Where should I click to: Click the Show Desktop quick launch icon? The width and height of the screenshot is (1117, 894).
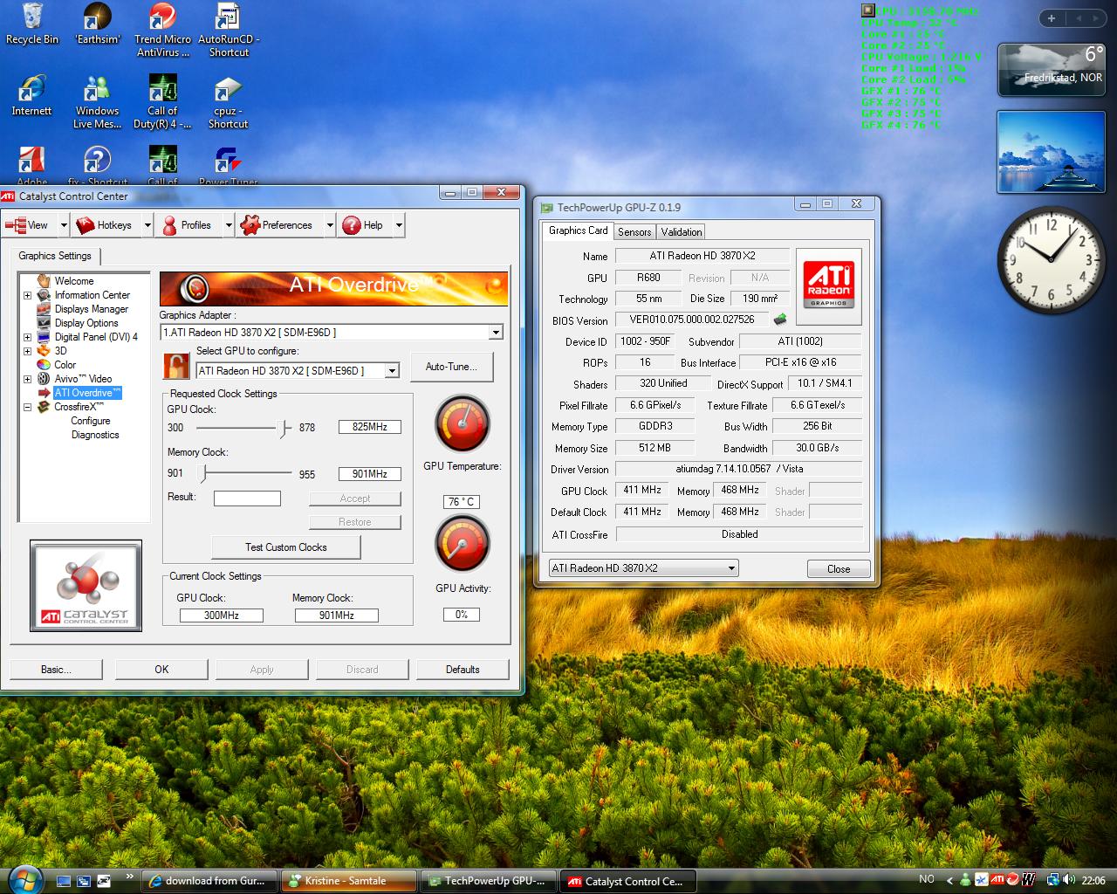coord(64,880)
